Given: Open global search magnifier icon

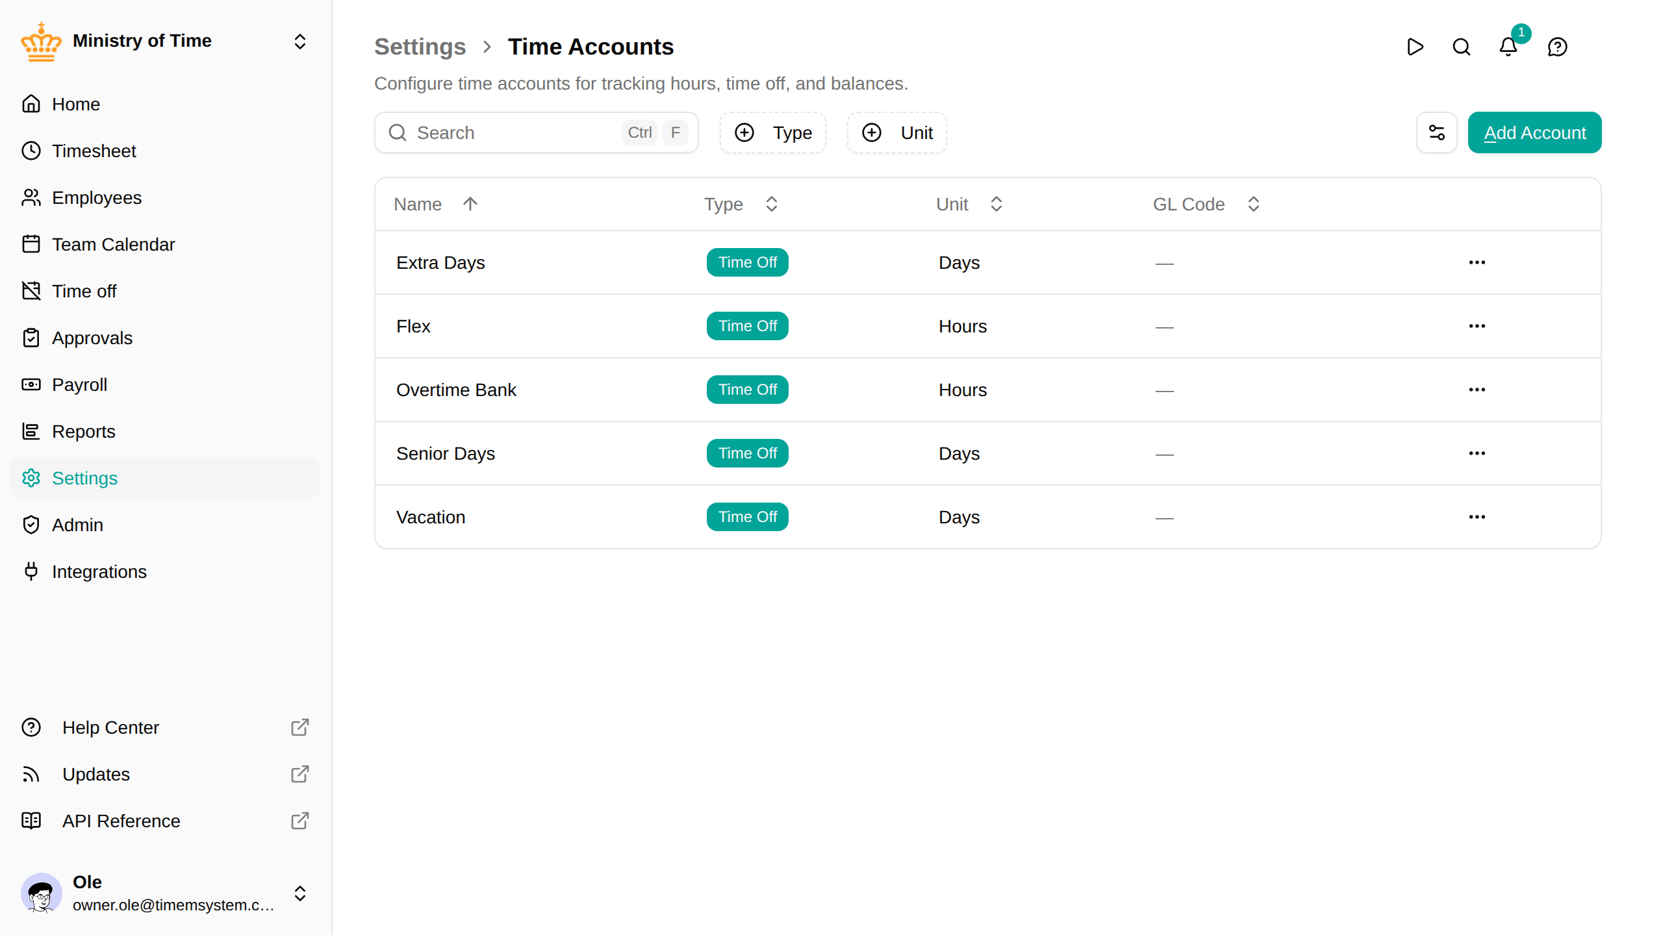Looking at the screenshot, I should [1462, 47].
